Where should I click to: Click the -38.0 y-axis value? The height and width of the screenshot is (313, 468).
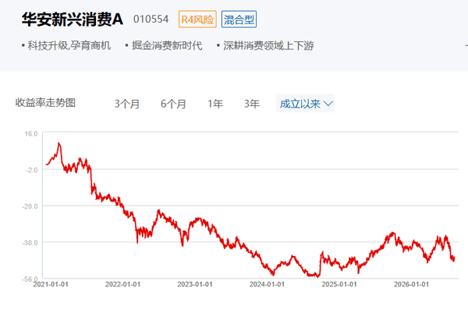(30, 243)
